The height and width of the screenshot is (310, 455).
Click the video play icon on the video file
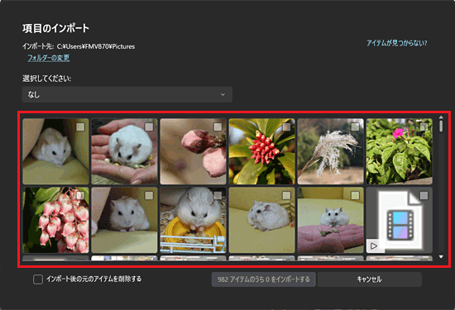pos(374,246)
